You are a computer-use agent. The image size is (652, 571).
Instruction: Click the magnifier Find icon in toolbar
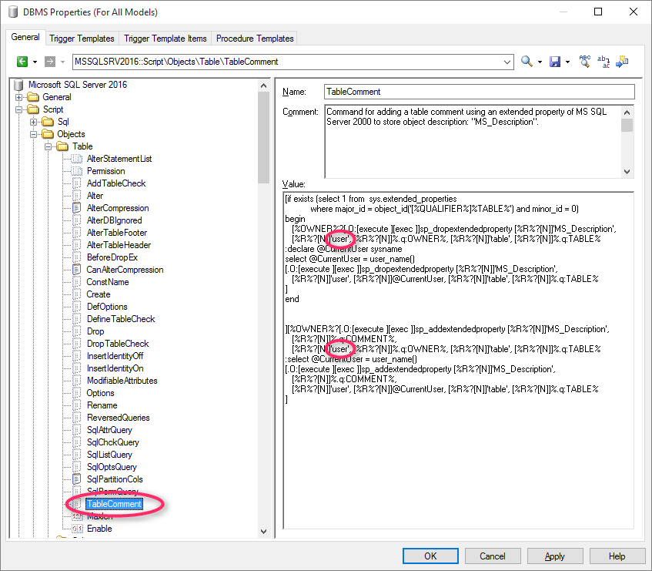[527, 62]
